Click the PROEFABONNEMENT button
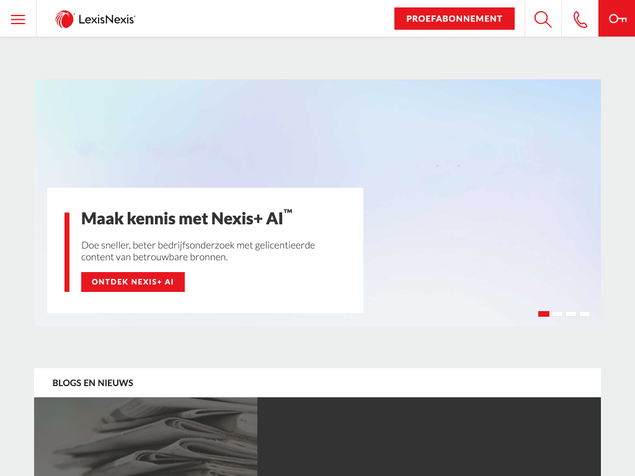Viewport: 635px width, 476px height. tap(455, 19)
